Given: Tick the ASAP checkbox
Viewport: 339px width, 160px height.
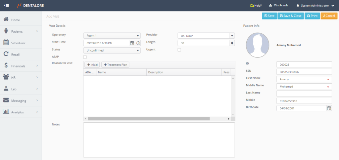Looking at the screenshot, I should coord(85,57).
